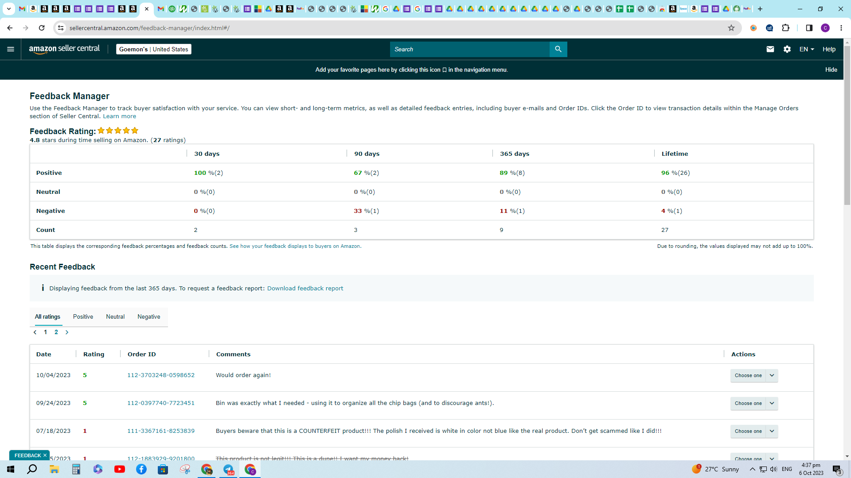Open File Explorer from the taskbar
The image size is (851, 478).
tap(54, 469)
